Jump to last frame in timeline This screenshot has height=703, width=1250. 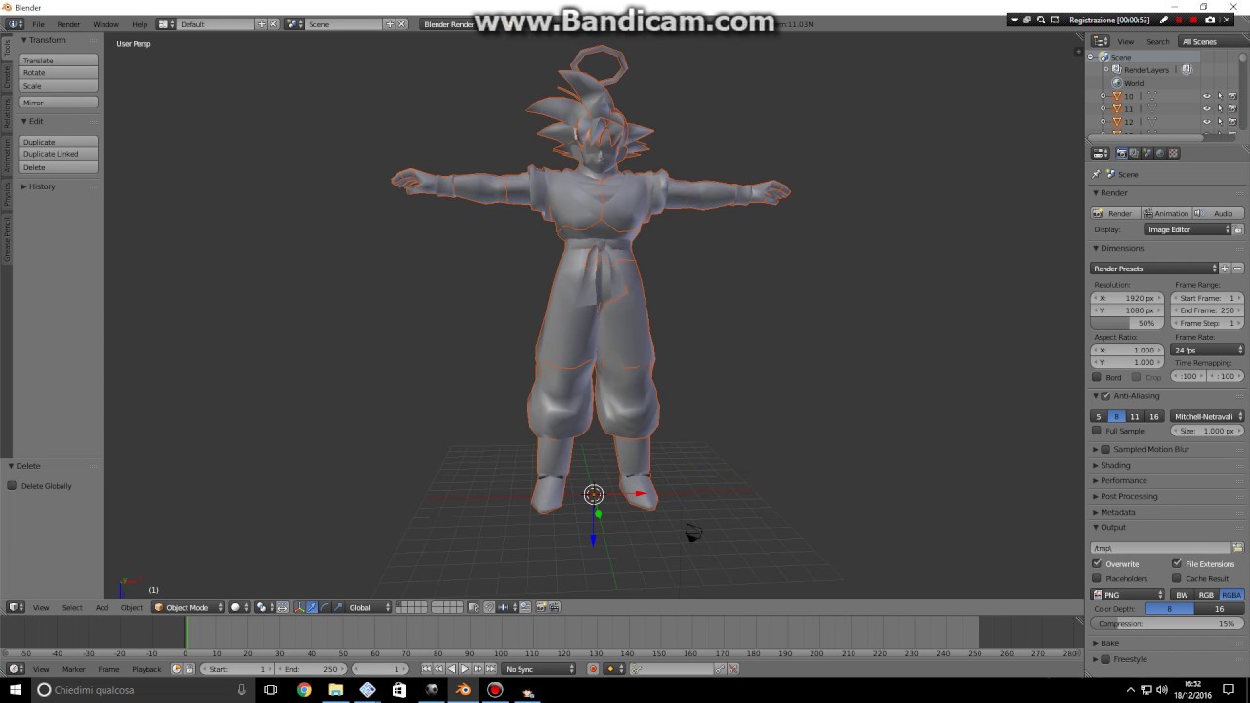(x=491, y=669)
